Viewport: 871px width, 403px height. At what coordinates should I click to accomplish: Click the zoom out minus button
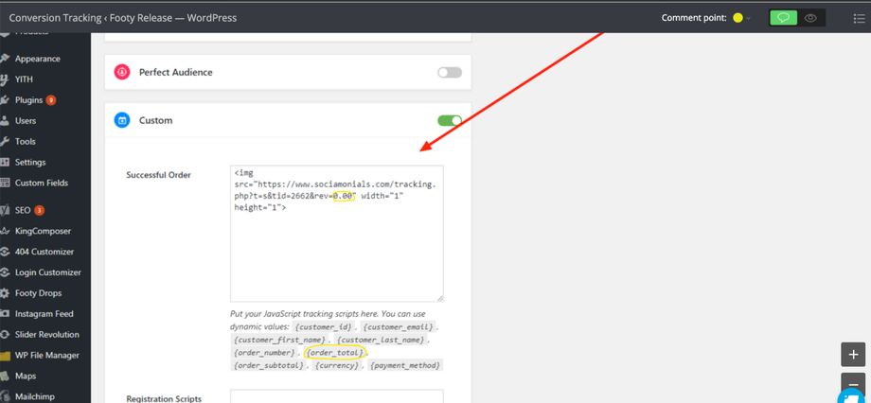[x=853, y=383]
